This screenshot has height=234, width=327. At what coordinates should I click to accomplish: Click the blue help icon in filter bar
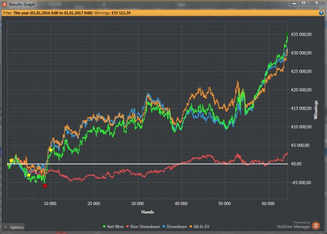click(320, 13)
